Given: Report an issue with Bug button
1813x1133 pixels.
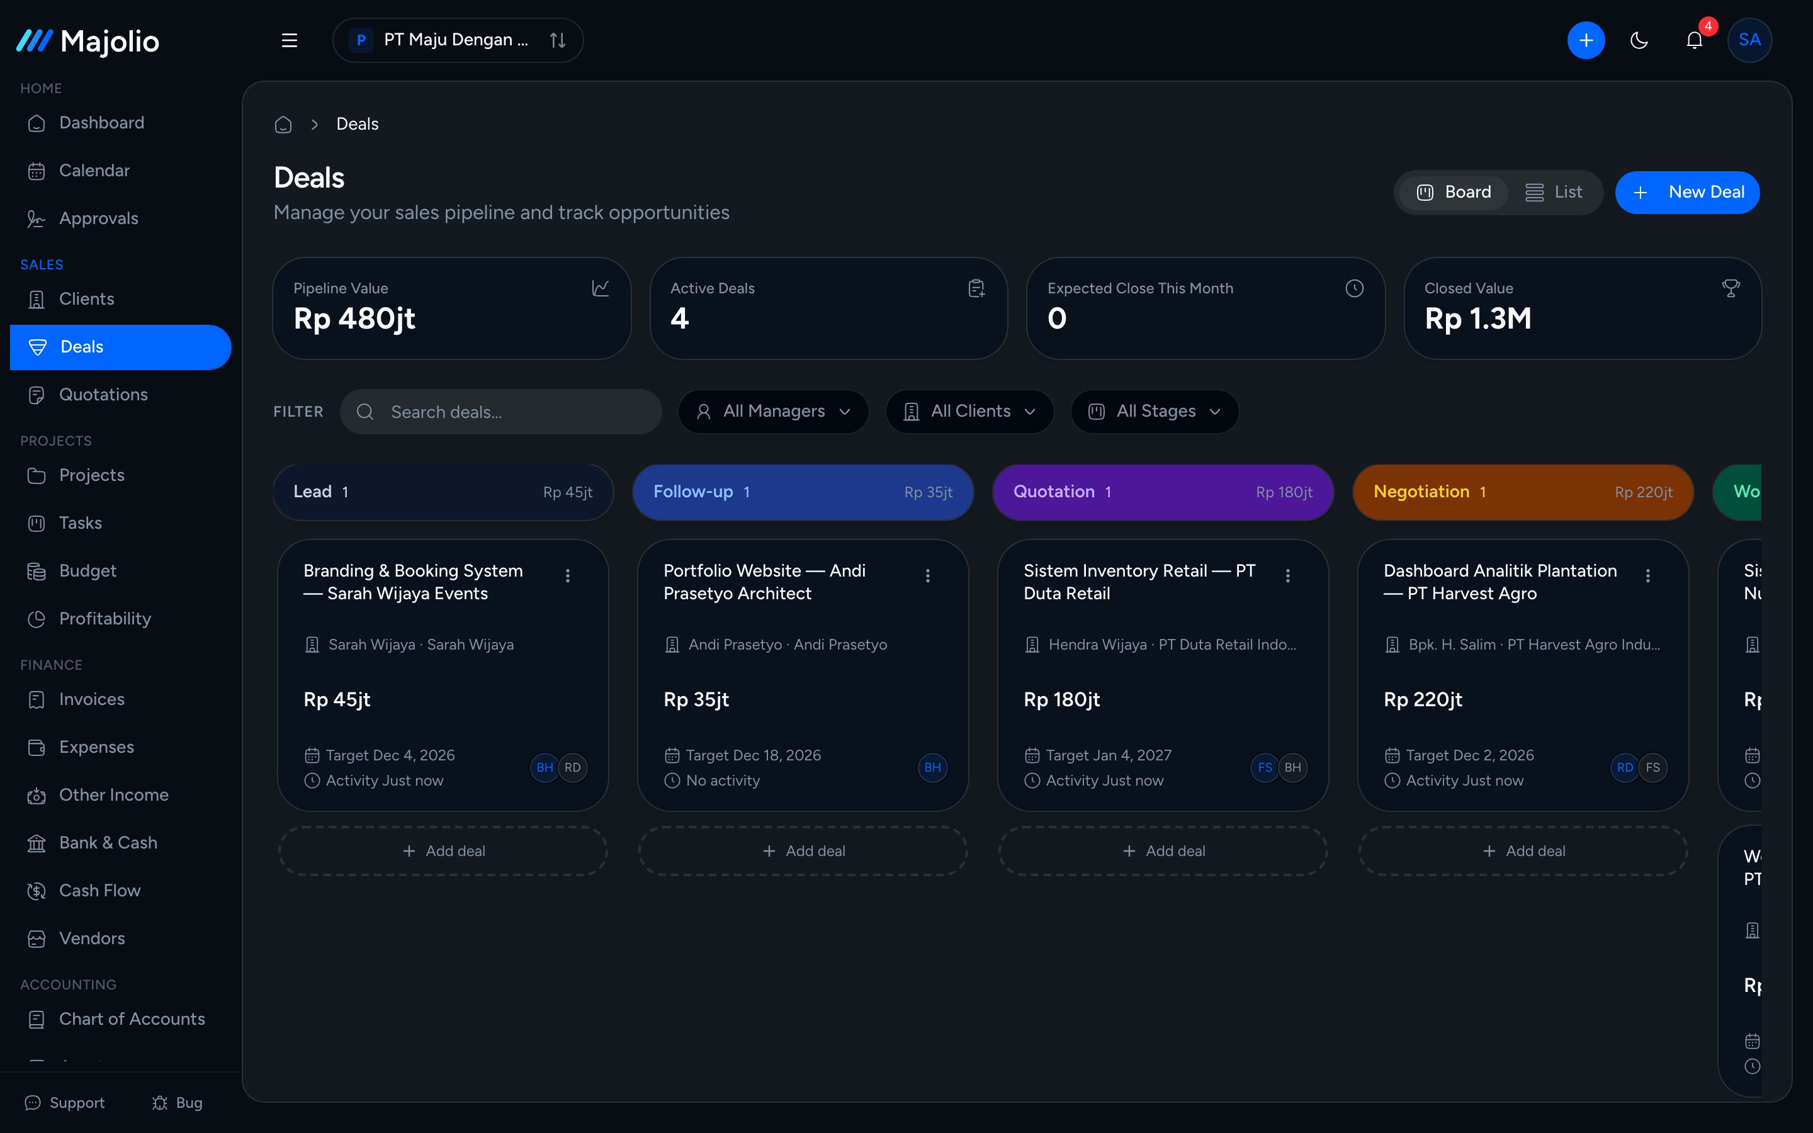Looking at the screenshot, I should pyautogui.click(x=178, y=1103).
